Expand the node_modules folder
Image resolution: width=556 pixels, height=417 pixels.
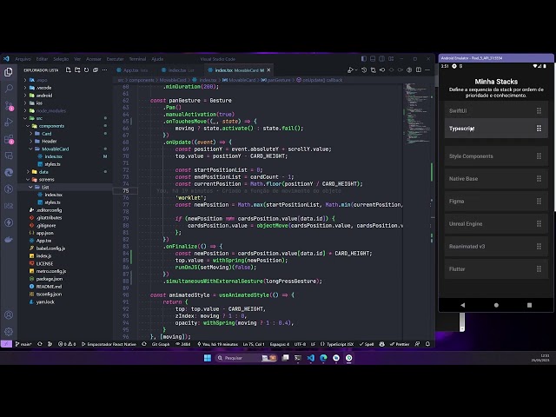pos(50,110)
